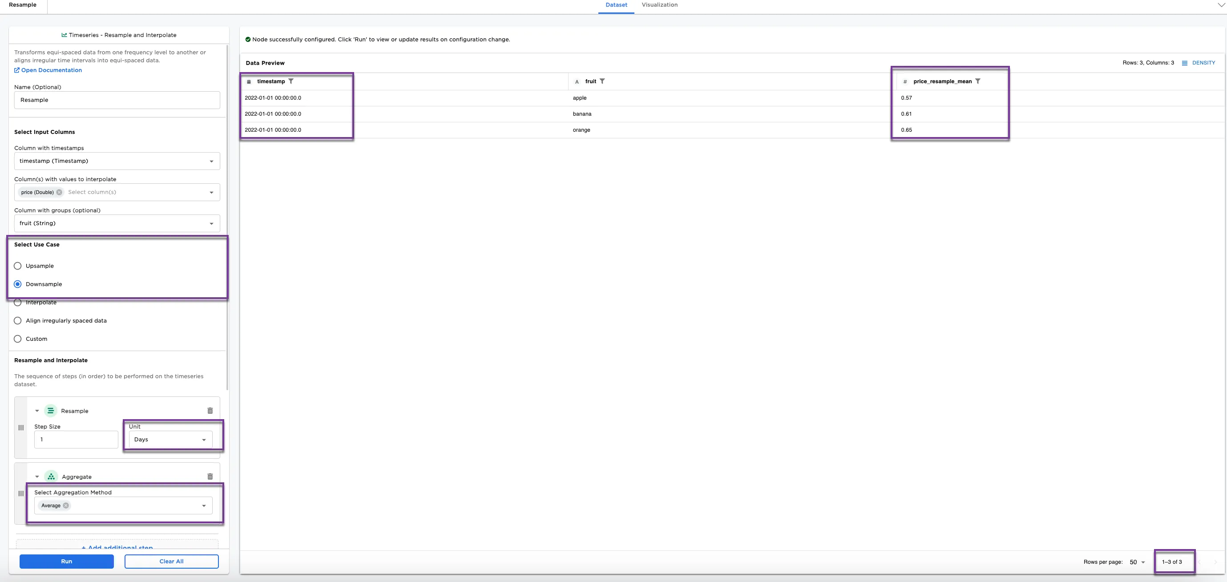The width and height of the screenshot is (1227, 582).
Task: Delete the Aggregate step using its trash icon
Action: [x=210, y=476]
